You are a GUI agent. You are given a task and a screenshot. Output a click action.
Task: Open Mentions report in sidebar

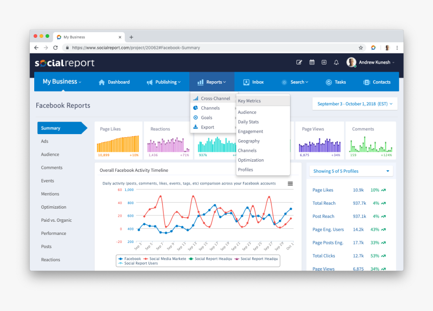[x=50, y=194]
